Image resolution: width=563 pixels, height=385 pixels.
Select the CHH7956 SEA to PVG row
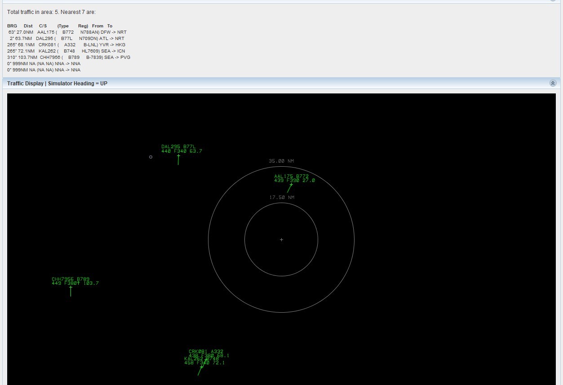click(x=68, y=58)
